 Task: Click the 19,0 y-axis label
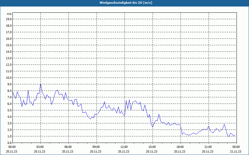(9, 19)
